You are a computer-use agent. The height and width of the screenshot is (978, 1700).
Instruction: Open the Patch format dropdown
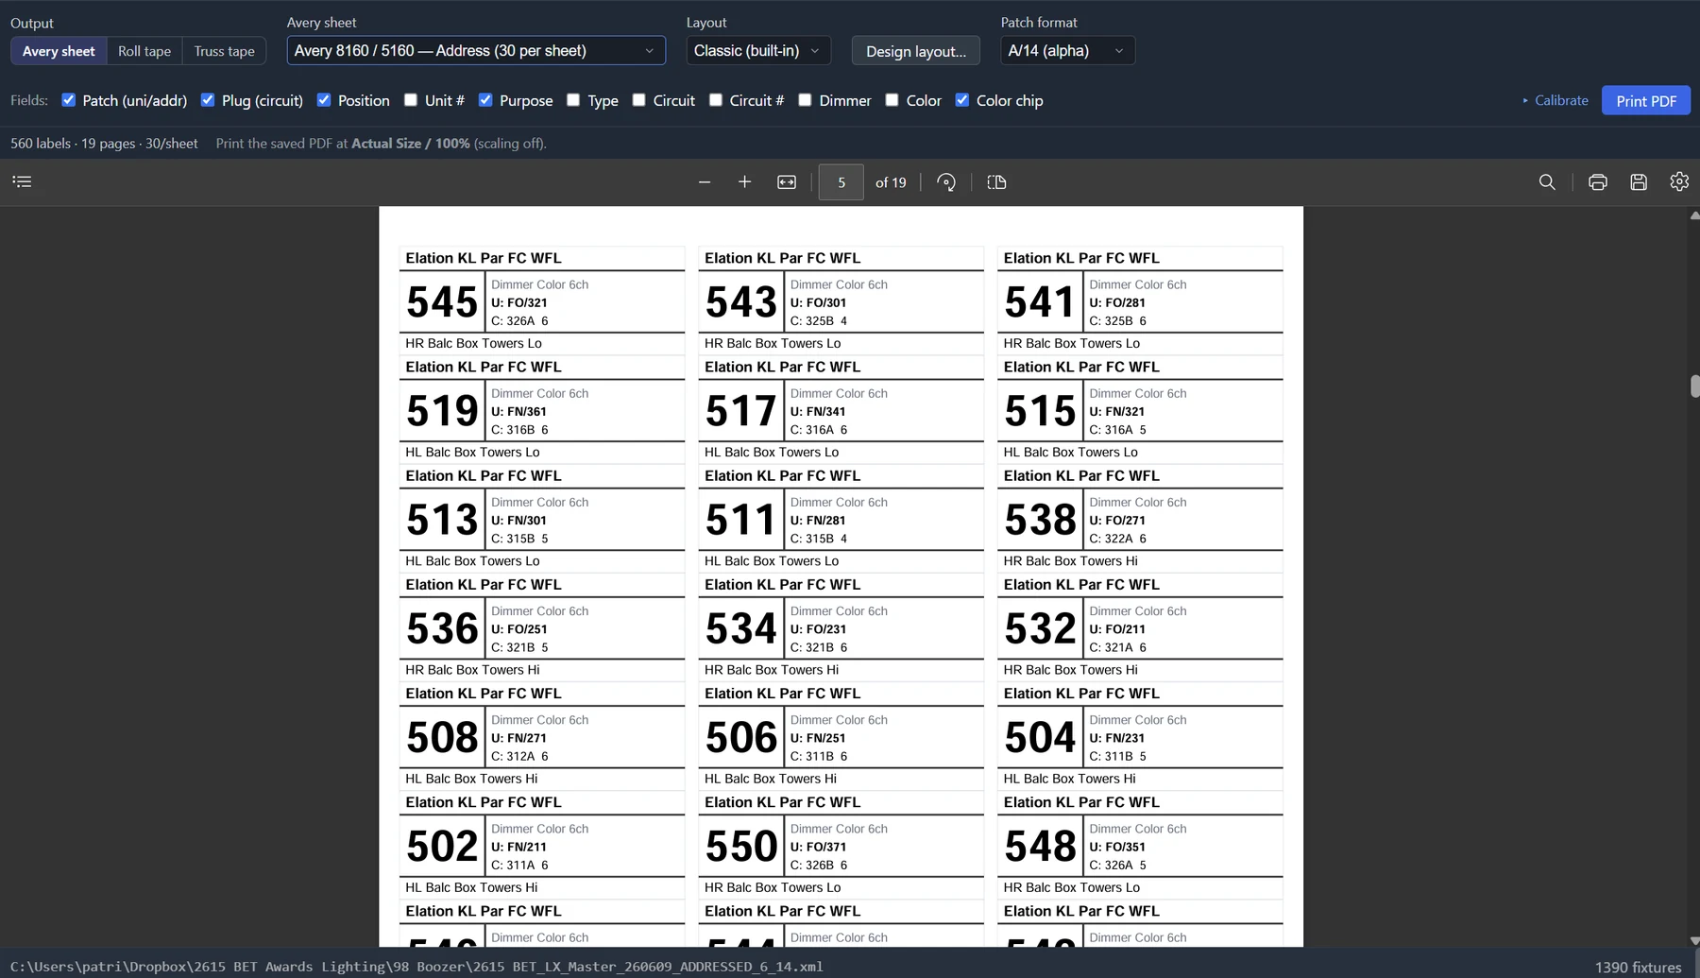point(1067,50)
